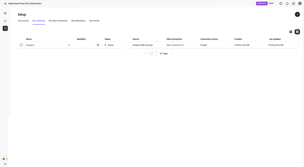The height and width of the screenshot is (167, 304).
Task: Click the Created column header
Action: pos(238,39)
